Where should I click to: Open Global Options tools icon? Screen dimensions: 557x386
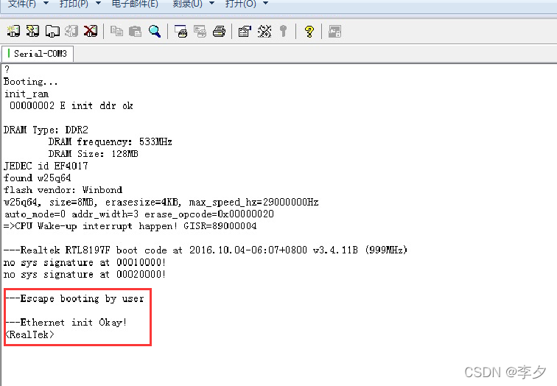[265, 31]
